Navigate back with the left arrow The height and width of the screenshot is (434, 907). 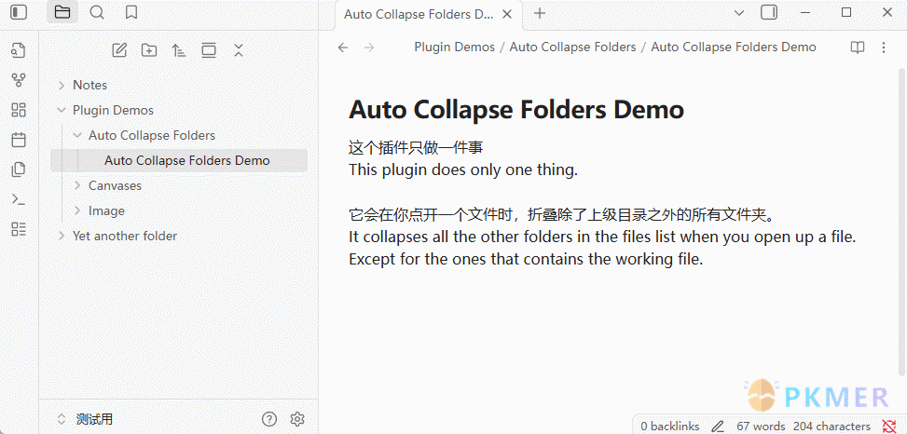pos(343,47)
